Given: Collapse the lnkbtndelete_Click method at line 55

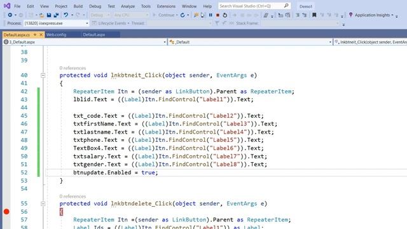Looking at the screenshot, I should tap(43, 204).
